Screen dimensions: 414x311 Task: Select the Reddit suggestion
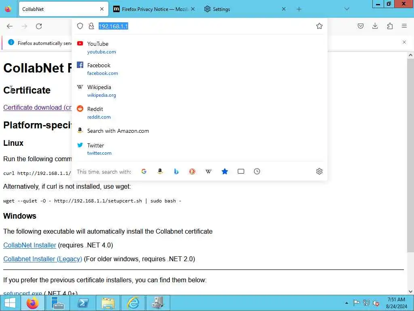(x=200, y=113)
